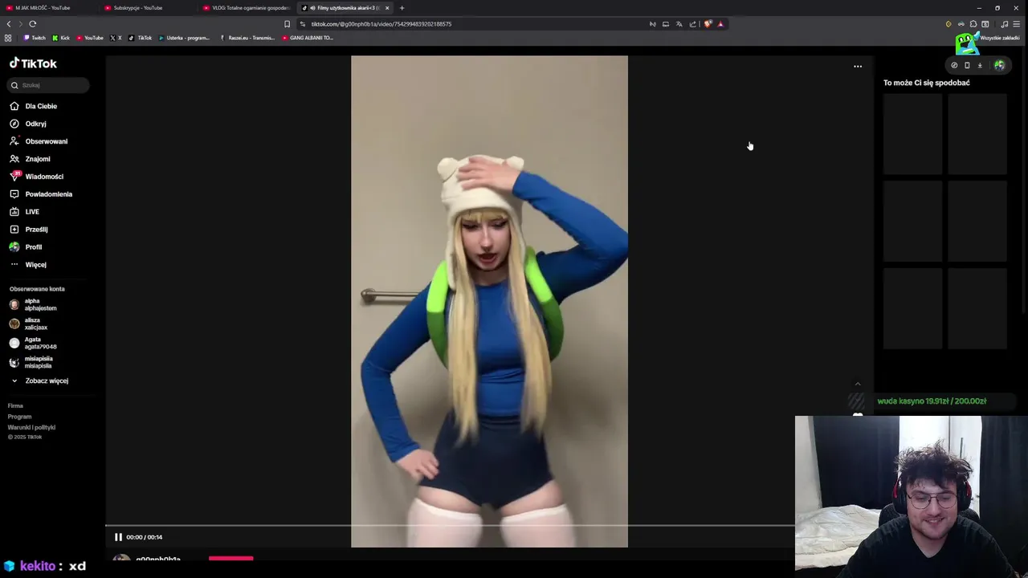Viewport: 1028px width, 578px height.
Task: Open the bookmarks bar apps grid icon
Action: [8, 38]
